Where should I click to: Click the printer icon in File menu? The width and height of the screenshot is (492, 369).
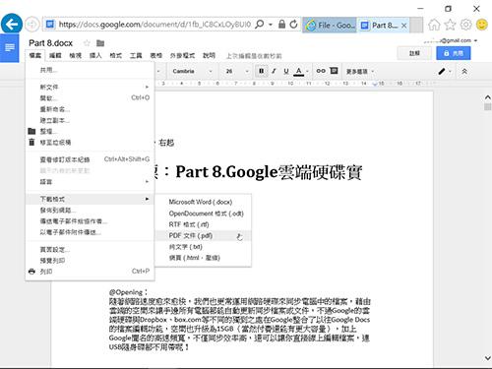point(31,272)
